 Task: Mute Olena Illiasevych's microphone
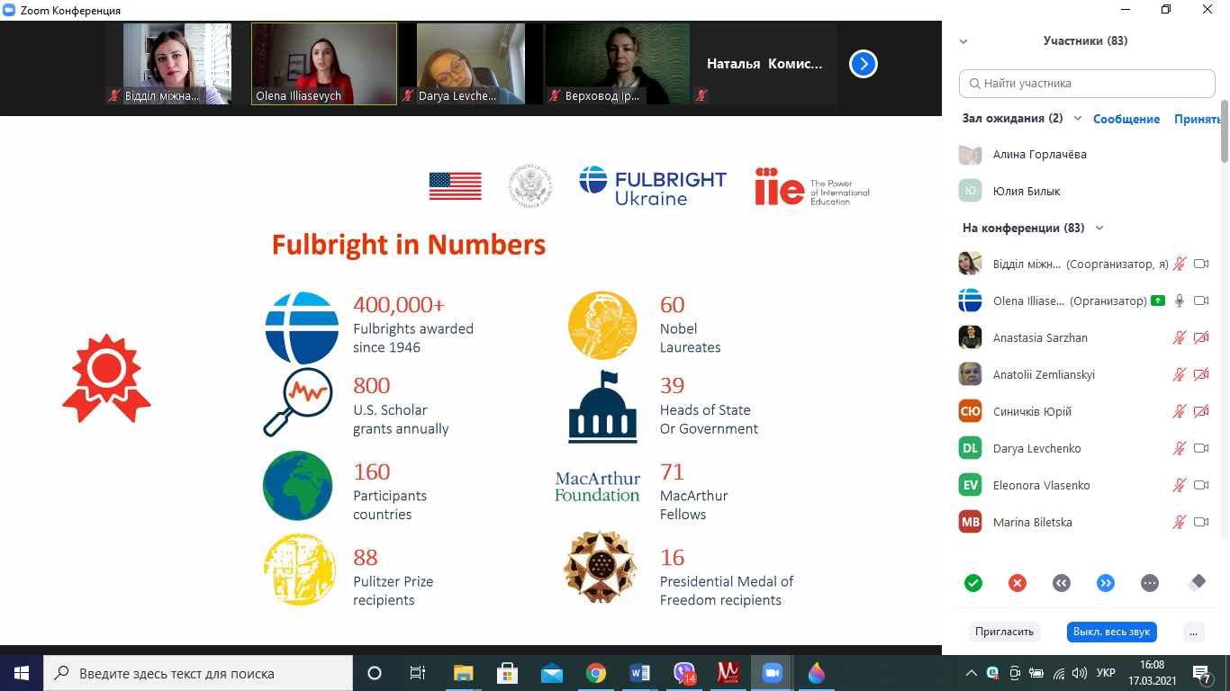point(1179,301)
